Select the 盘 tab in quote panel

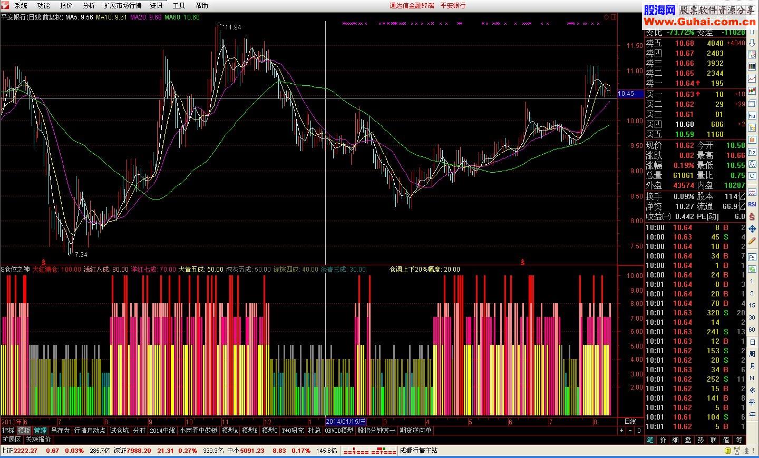(688, 440)
